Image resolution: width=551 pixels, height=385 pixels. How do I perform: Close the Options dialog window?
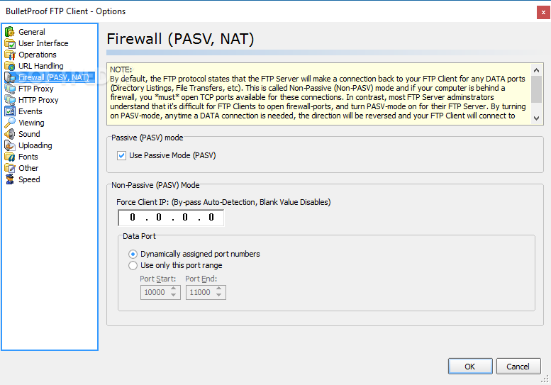[x=543, y=12]
